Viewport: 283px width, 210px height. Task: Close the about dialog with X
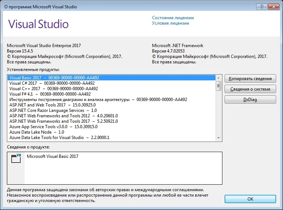[x=274, y=7]
